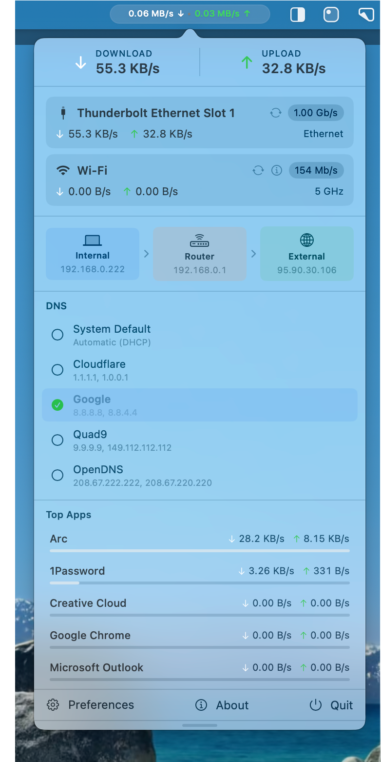The width and height of the screenshot is (381, 762).
Task: Select OpenDNS radio button
Action: tap(57, 475)
